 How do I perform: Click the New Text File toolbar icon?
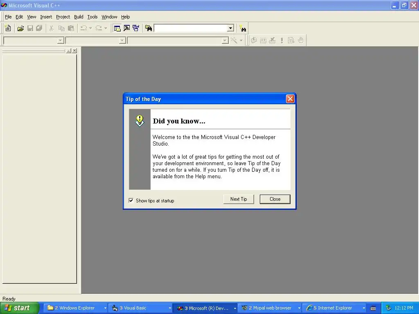pyautogui.click(x=8, y=28)
